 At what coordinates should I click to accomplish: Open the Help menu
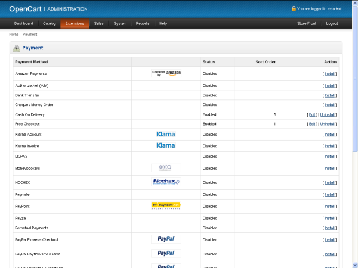click(163, 23)
